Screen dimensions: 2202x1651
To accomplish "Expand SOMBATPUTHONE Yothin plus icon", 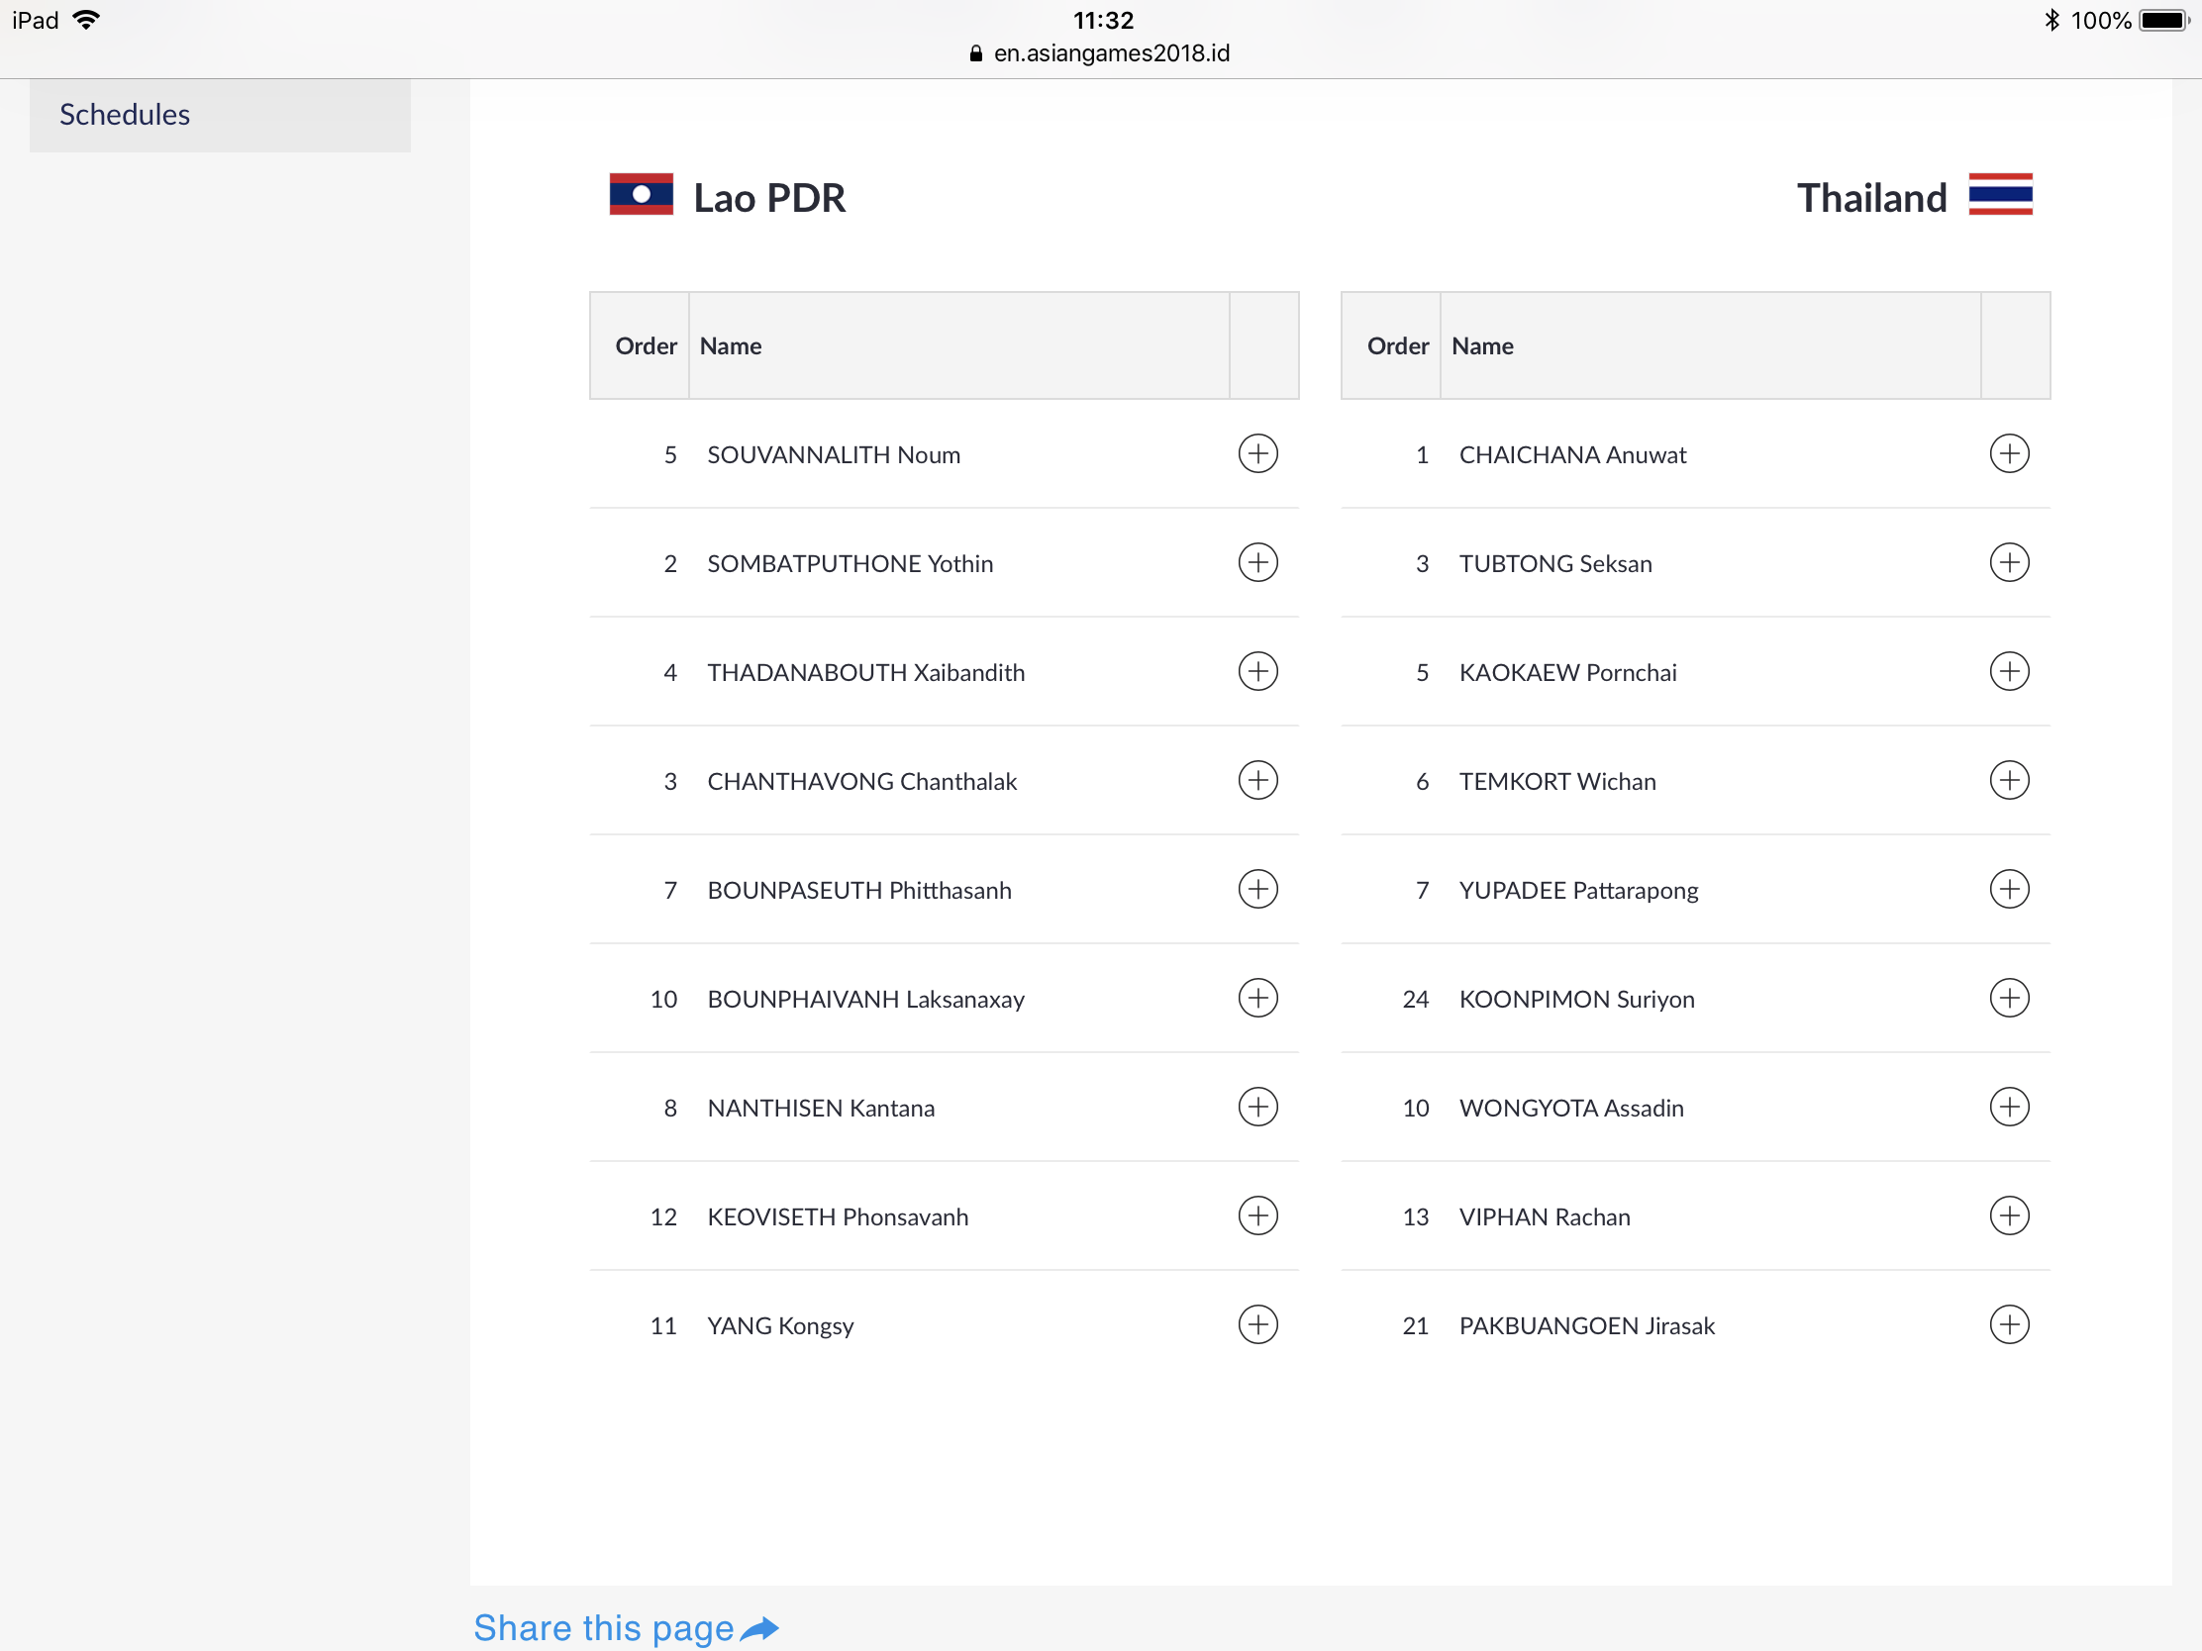I will pyautogui.click(x=1258, y=563).
